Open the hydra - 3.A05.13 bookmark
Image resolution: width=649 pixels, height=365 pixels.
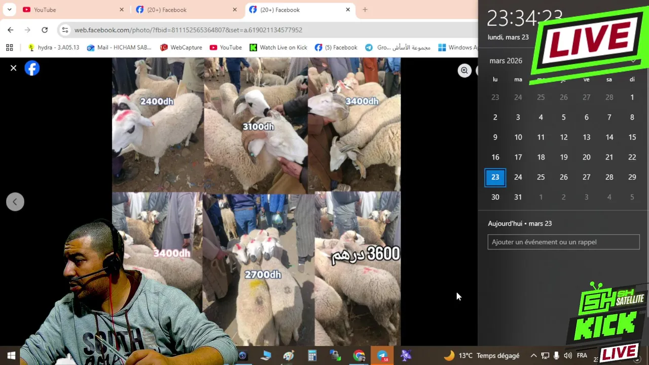[53, 47]
